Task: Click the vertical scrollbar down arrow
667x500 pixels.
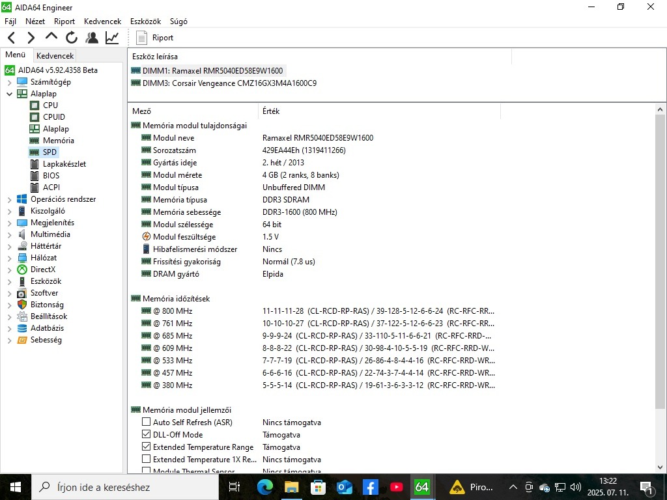Action: tap(660, 467)
